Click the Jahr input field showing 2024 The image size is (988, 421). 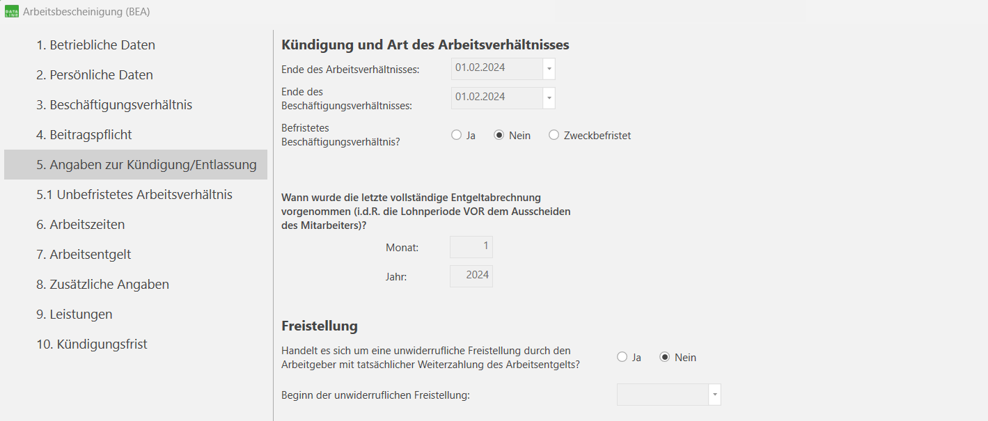coord(471,276)
